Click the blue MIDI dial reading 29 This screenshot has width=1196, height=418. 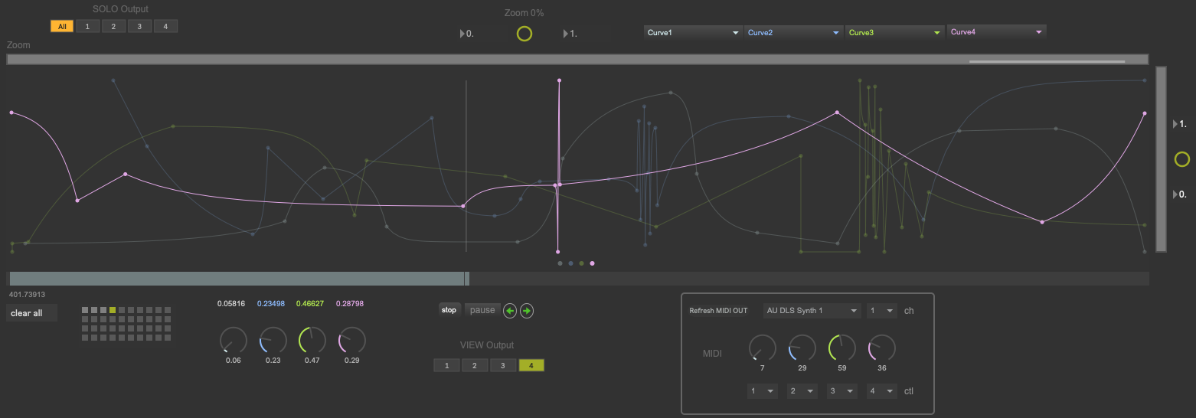pyautogui.click(x=802, y=348)
